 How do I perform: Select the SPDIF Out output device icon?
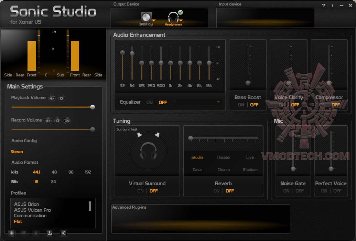point(146,17)
